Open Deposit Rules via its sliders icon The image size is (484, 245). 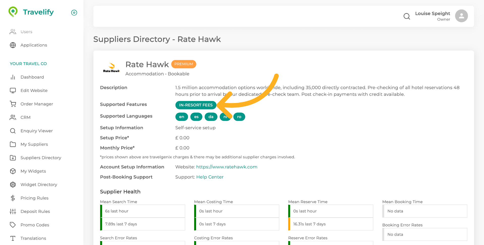click(x=13, y=211)
